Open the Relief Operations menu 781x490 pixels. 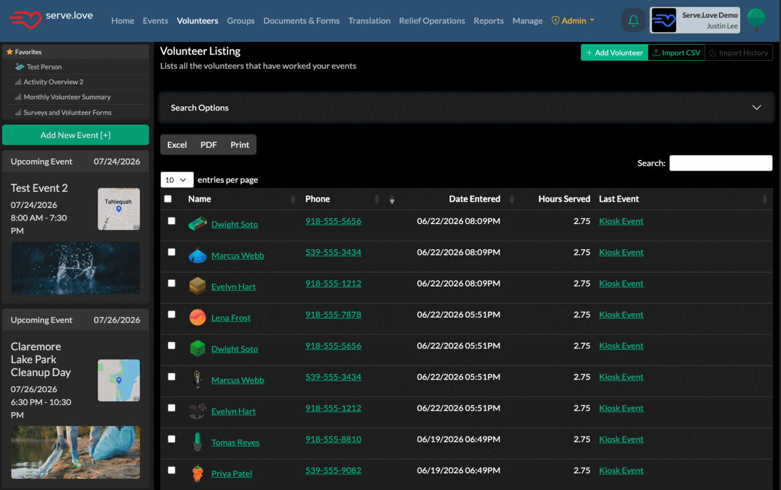coord(432,21)
